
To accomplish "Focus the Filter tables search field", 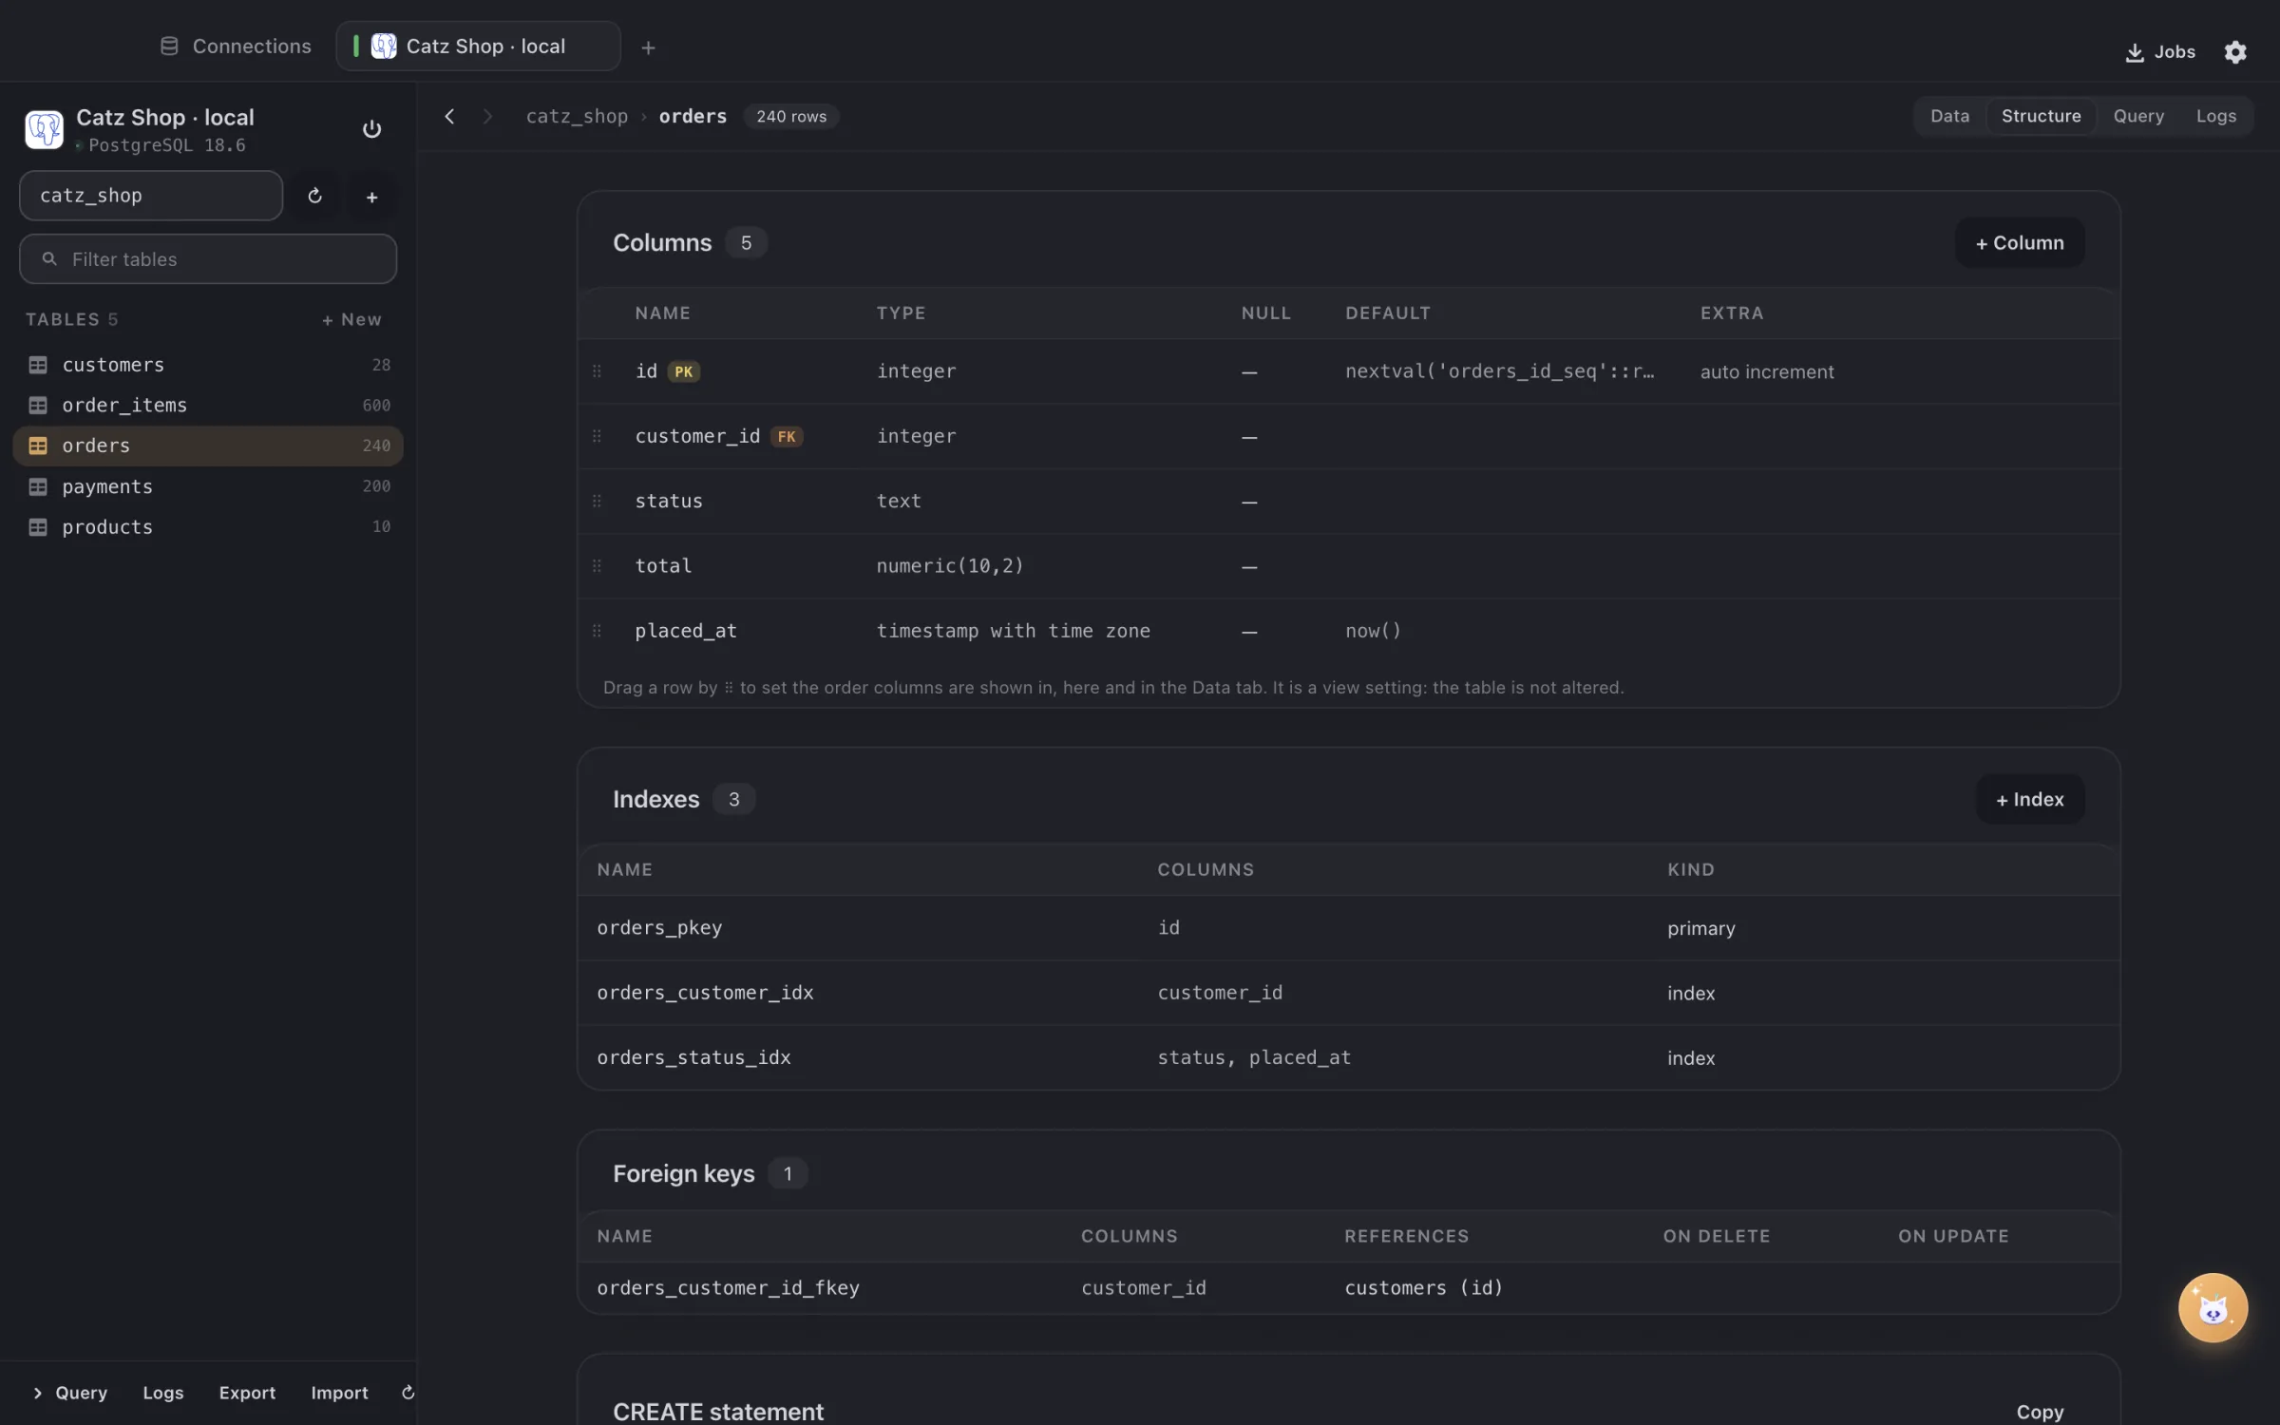I will click(x=208, y=259).
